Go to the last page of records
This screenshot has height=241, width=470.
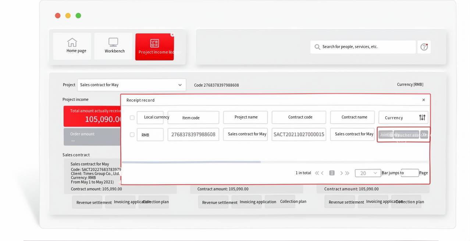pos(347,173)
